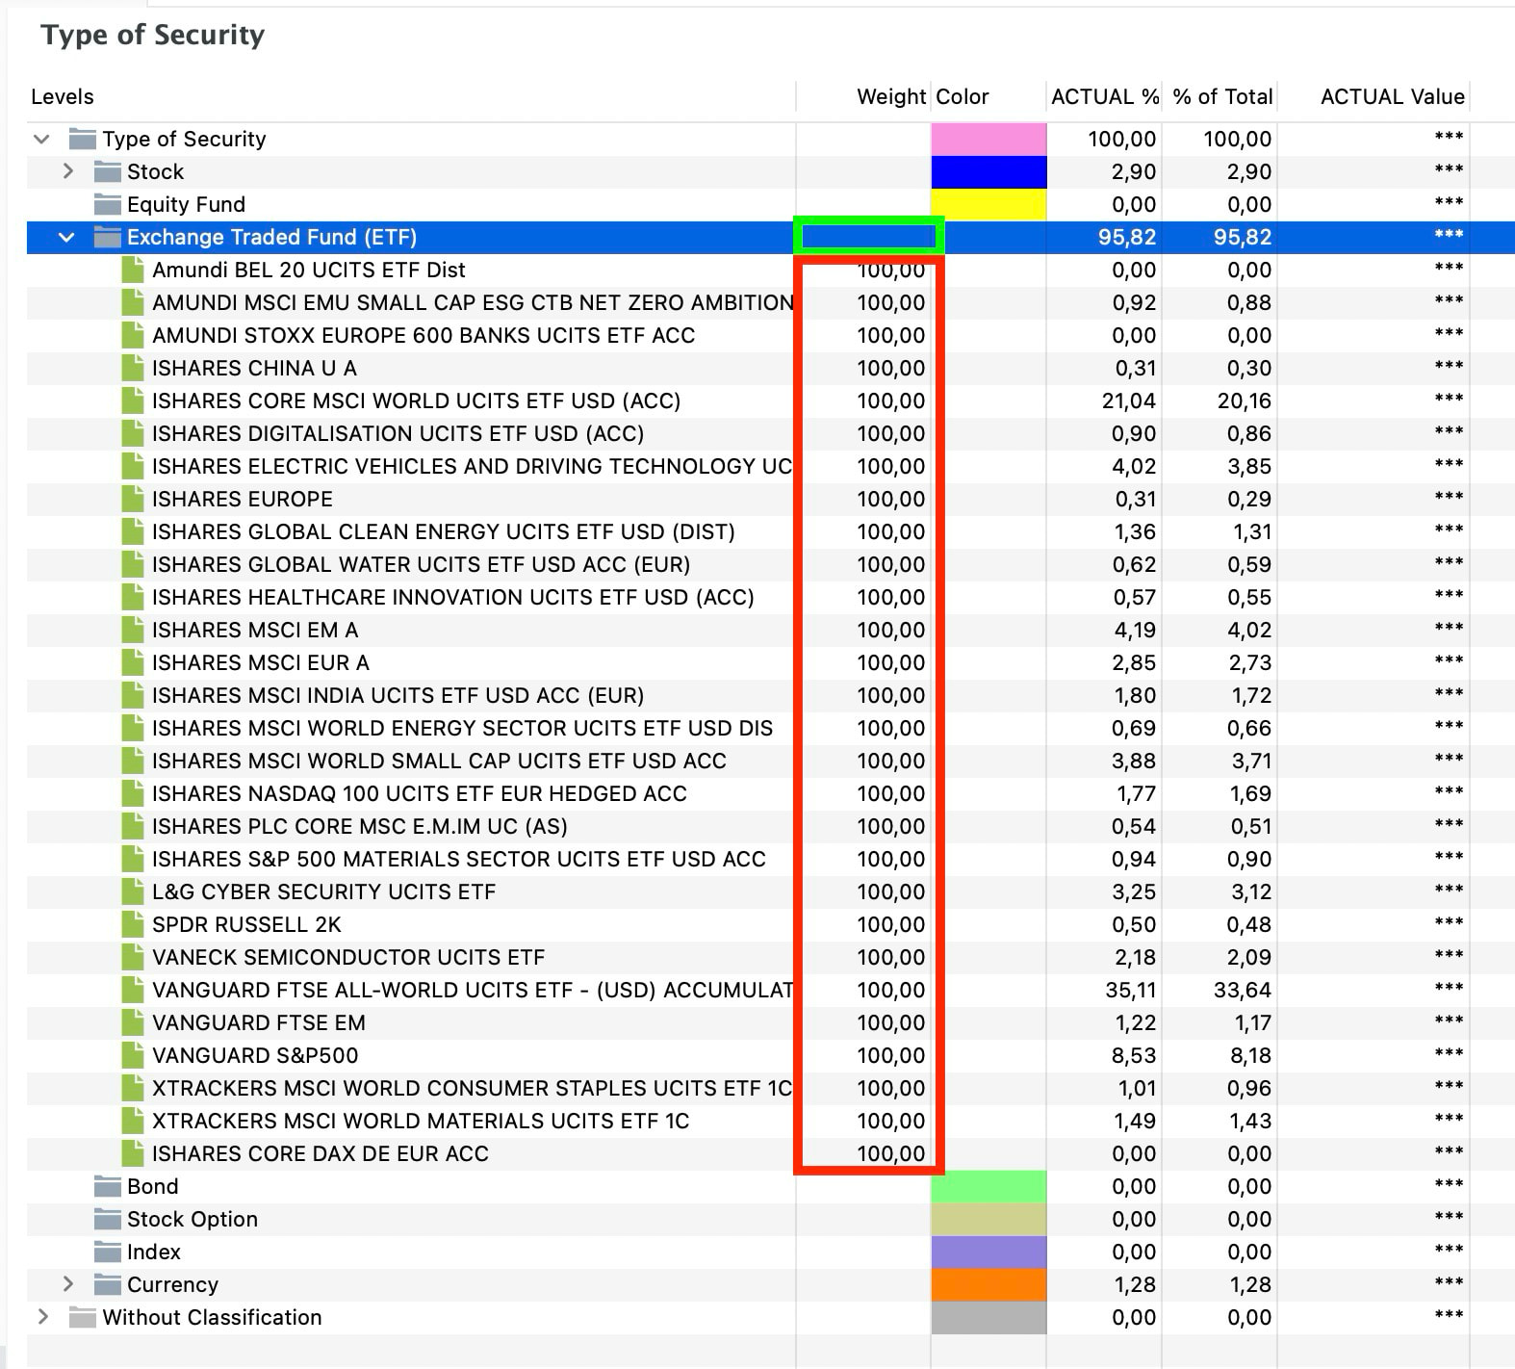This screenshot has height=1369, width=1515.
Task: Expand the Currency category
Action: tap(67, 1284)
